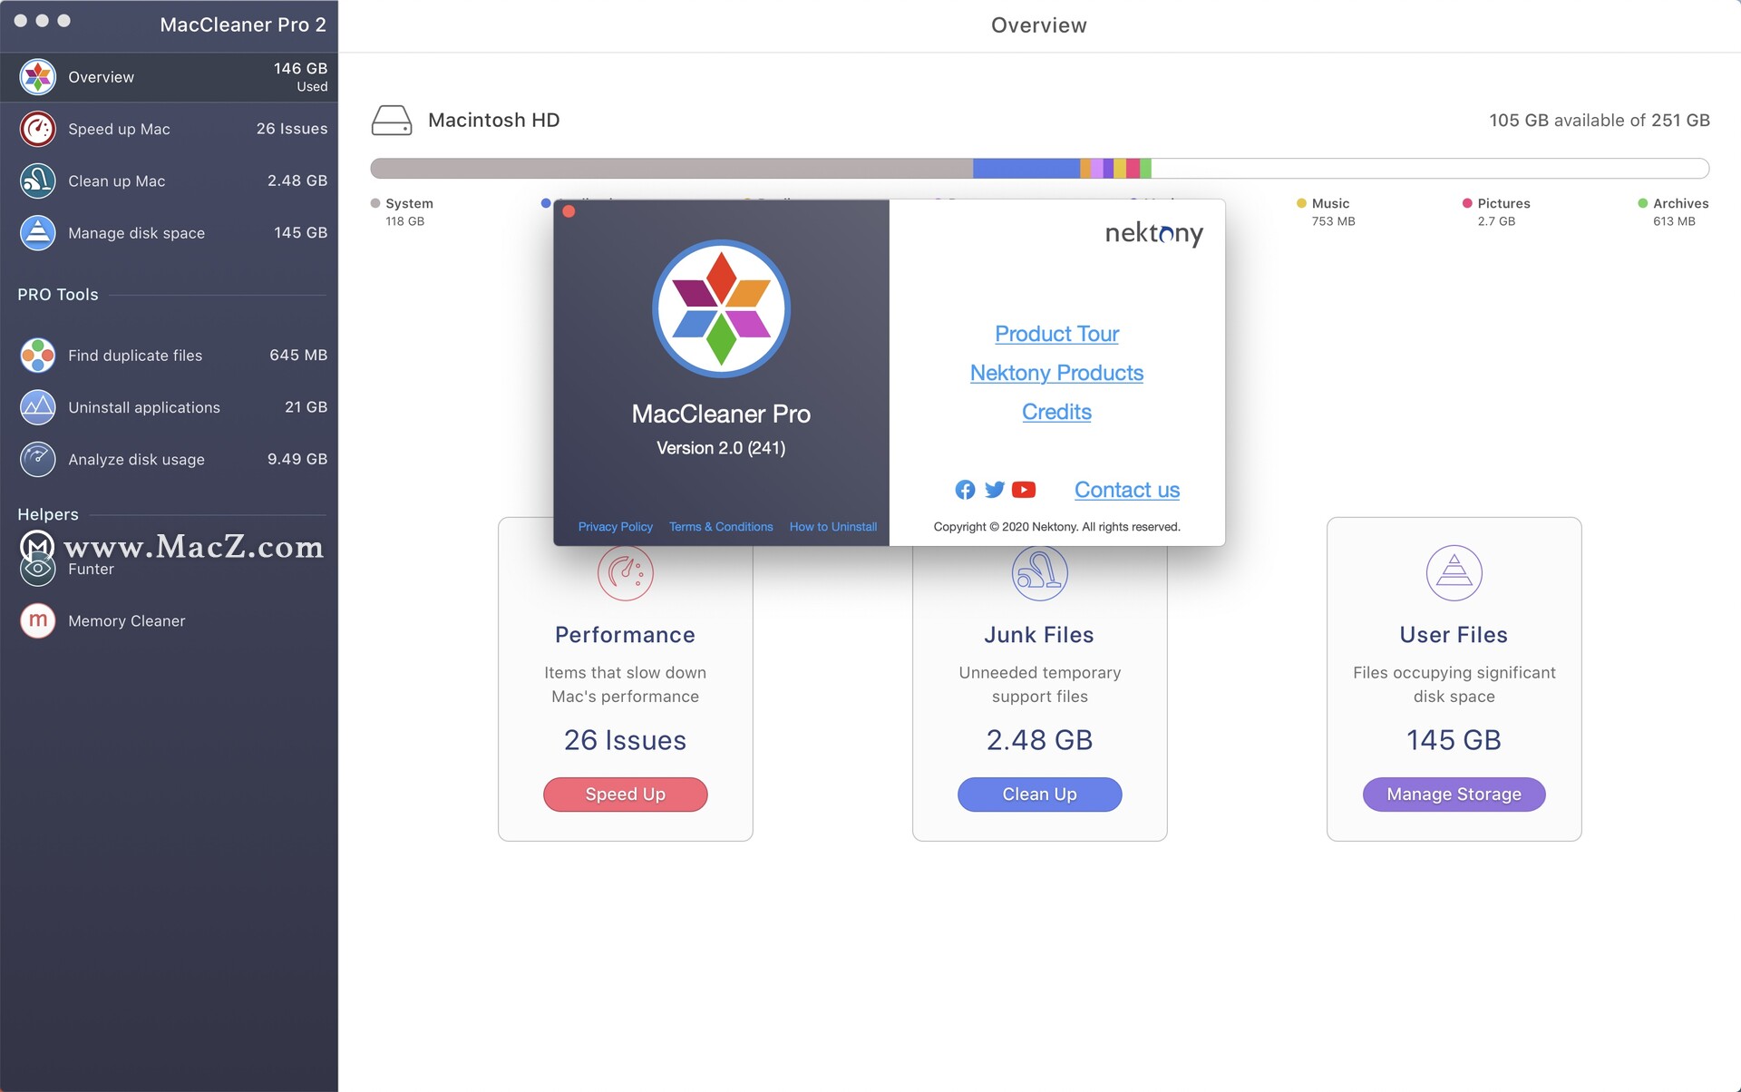Open the Nektony Facebook page icon
The width and height of the screenshot is (1741, 1092).
click(x=965, y=490)
